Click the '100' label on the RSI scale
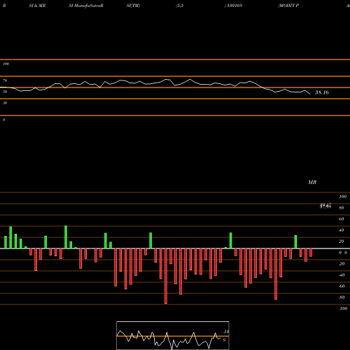 6,64
